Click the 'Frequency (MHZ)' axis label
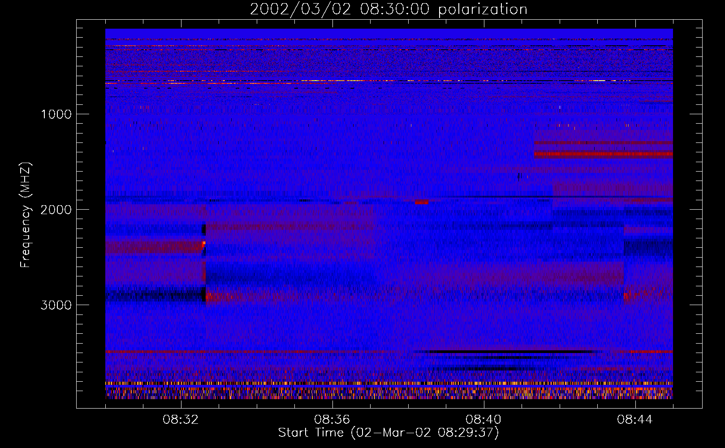 coord(26,215)
